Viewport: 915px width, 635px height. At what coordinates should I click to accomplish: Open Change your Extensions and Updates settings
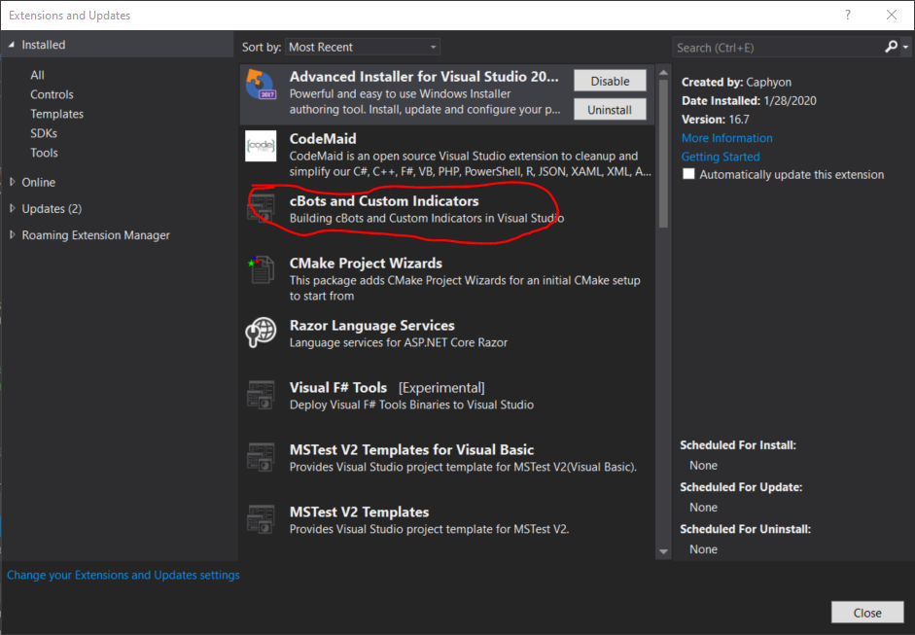pos(123,575)
